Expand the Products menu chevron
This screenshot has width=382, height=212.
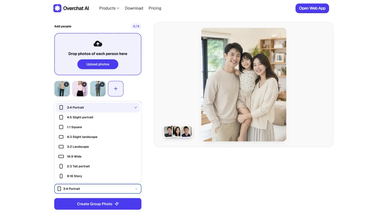click(x=118, y=8)
